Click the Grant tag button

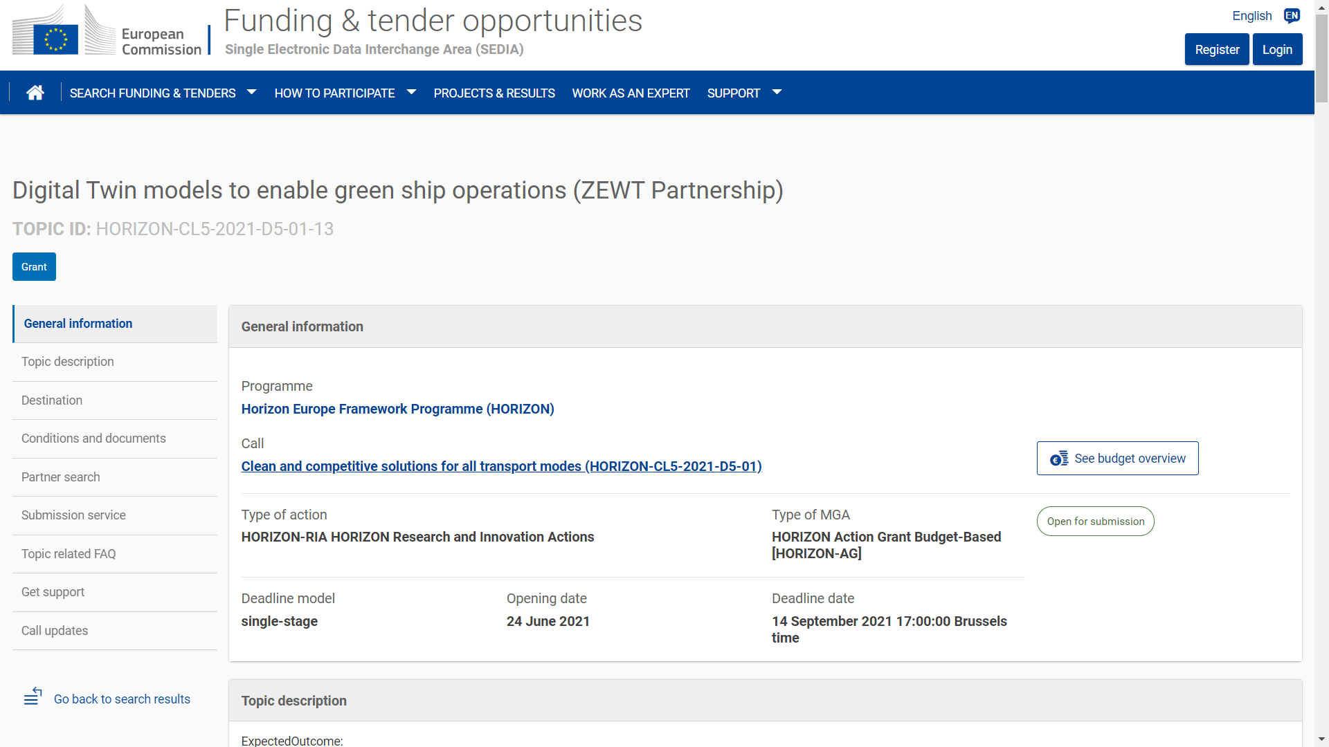tap(34, 267)
